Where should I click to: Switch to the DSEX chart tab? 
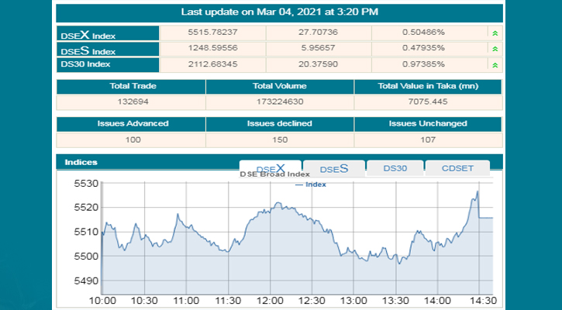pyautogui.click(x=270, y=169)
